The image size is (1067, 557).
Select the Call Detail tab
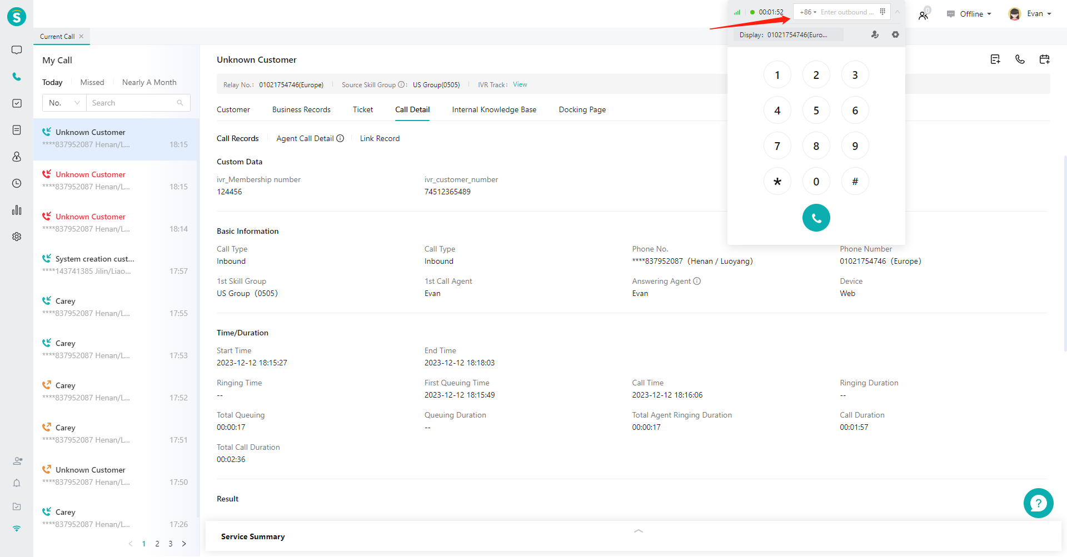[412, 109]
